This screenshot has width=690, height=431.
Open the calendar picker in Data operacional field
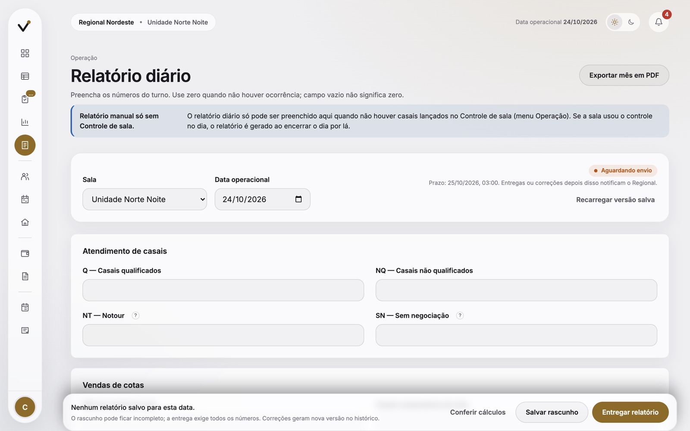tap(298, 199)
